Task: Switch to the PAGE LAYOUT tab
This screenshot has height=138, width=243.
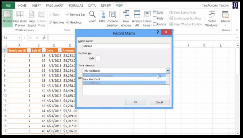Action: click(55, 5)
